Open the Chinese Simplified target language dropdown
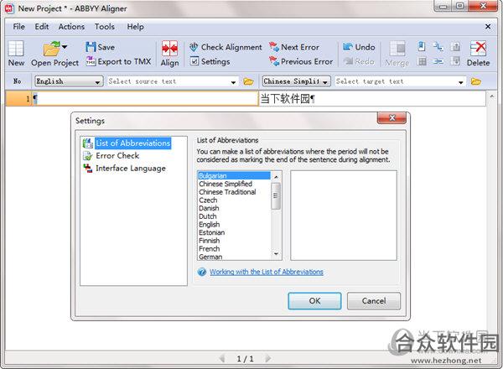The height and width of the screenshot is (369, 503). pos(297,81)
